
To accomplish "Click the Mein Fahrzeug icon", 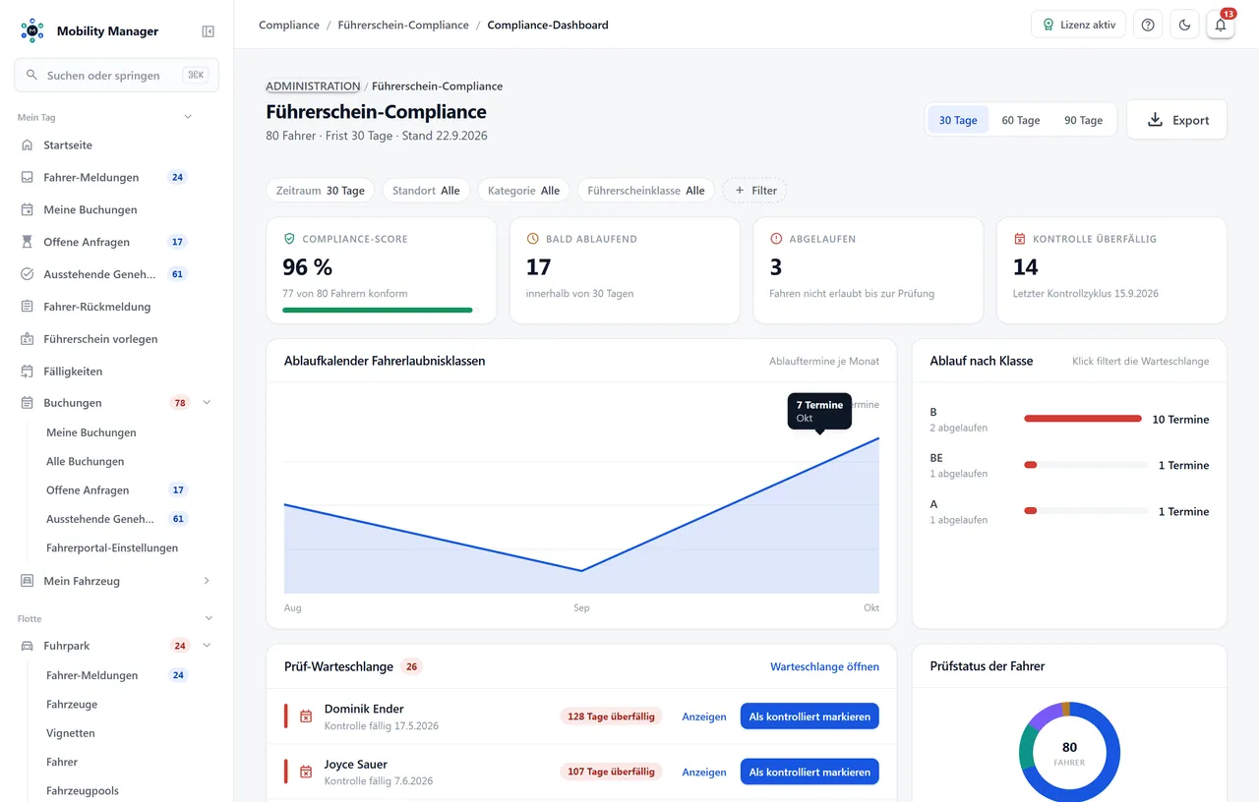I will point(28,581).
